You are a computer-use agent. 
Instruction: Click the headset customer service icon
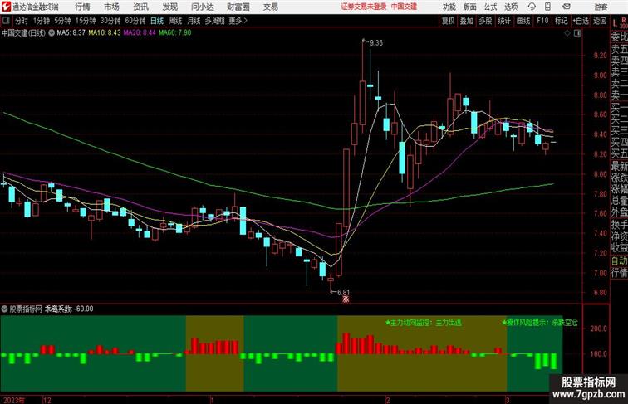coord(532,7)
